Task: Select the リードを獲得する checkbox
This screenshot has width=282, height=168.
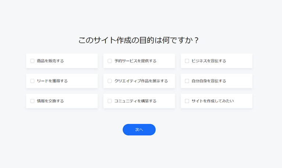Action: 32,81
